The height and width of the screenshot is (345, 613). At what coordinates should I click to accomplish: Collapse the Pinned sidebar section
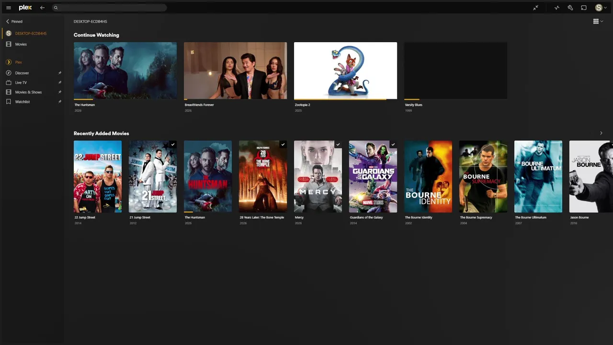[x=14, y=22]
